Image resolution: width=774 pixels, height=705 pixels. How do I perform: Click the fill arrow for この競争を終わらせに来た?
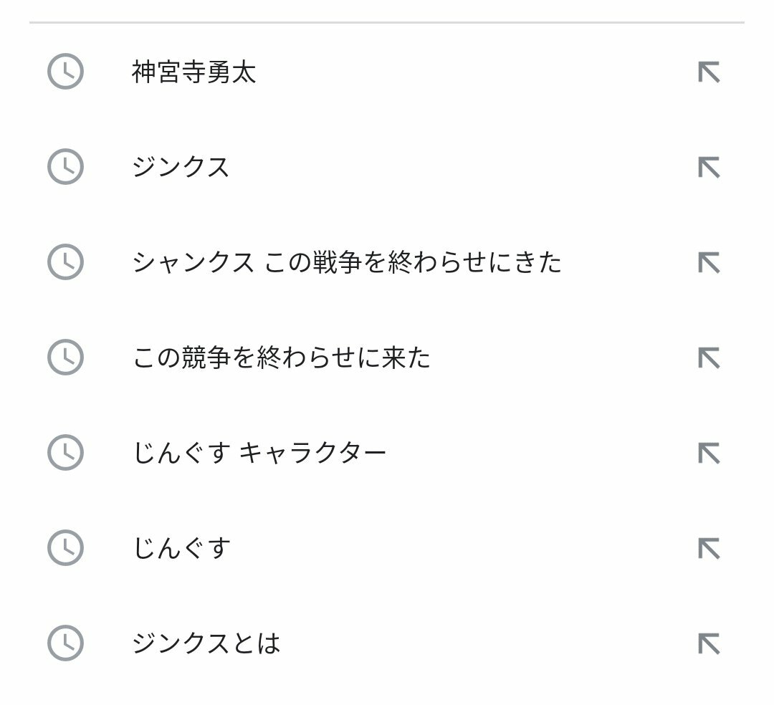click(x=709, y=358)
